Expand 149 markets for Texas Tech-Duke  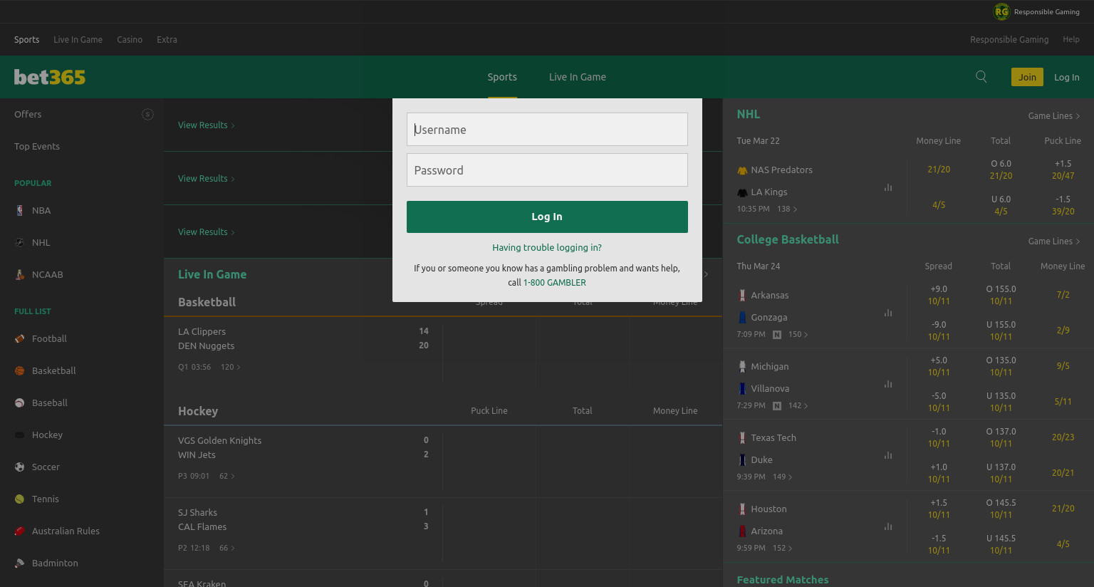click(x=783, y=477)
